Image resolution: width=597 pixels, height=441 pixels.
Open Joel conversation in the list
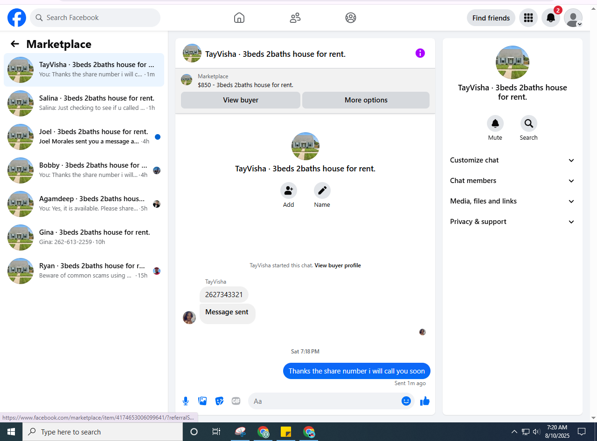tap(84, 137)
